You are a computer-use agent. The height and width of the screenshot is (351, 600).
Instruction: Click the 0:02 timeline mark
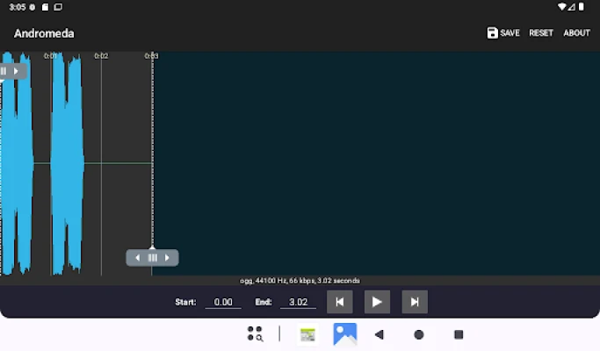pos(101,56)
